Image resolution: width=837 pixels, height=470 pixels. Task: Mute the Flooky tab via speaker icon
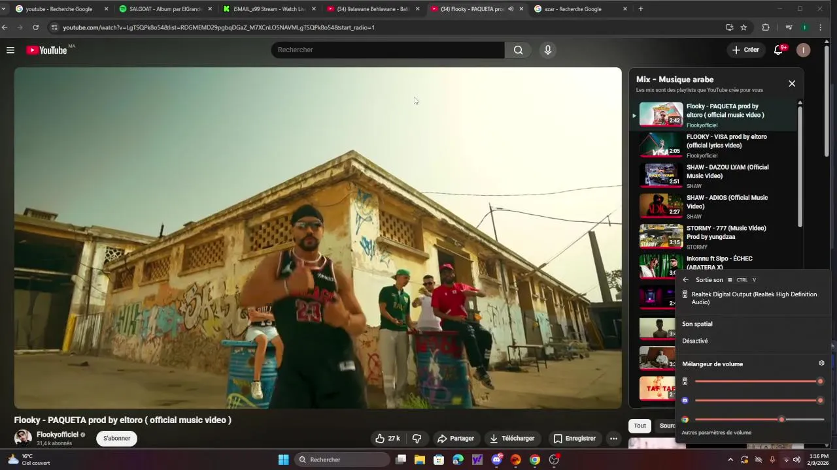pos(511,9)
